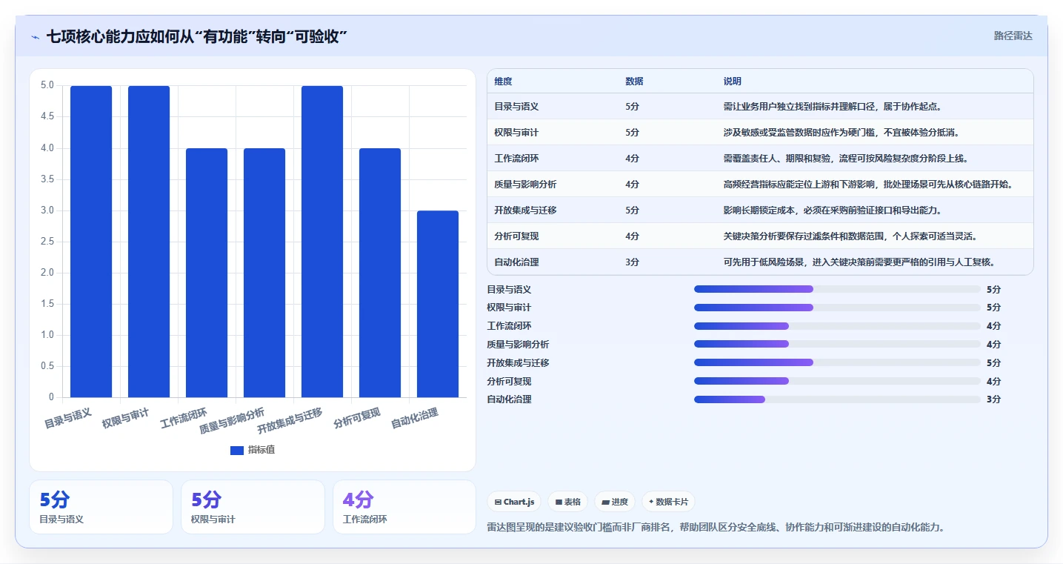Select the Chart.js chip
The height and width of the screenshot is (564, 1063).
(x=515, y=502)
